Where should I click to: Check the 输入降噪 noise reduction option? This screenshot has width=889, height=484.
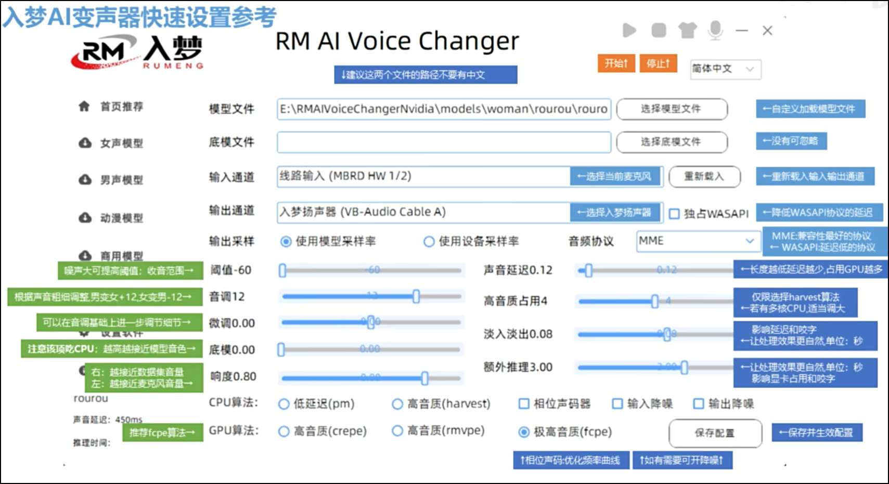(x=617, y=403)
